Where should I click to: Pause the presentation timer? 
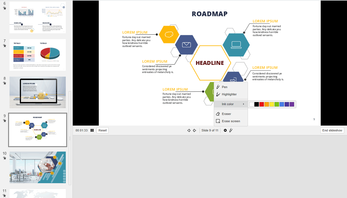(92, 130)
